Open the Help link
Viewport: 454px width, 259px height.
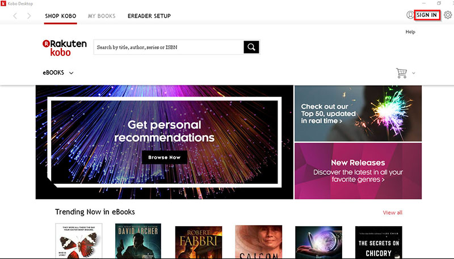410,32
